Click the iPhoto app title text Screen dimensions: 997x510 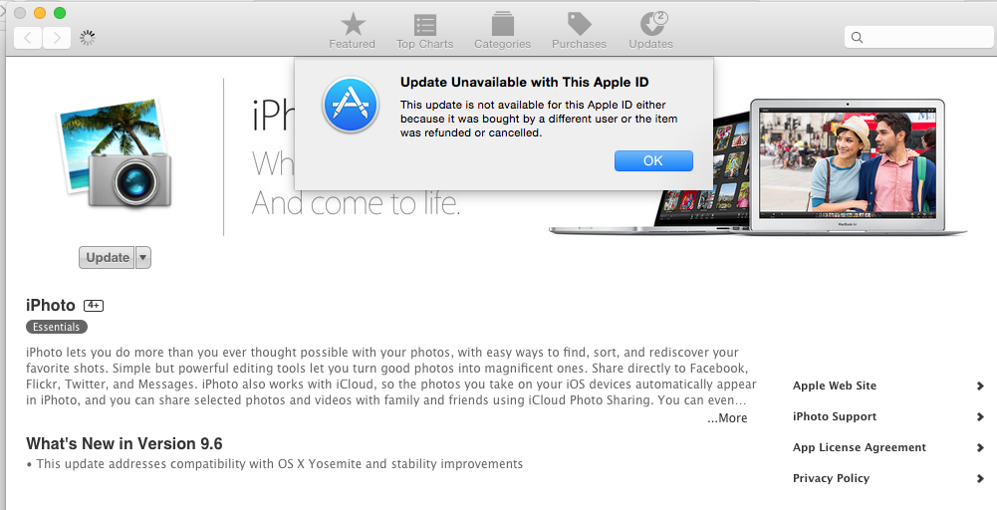click(50, 305)
